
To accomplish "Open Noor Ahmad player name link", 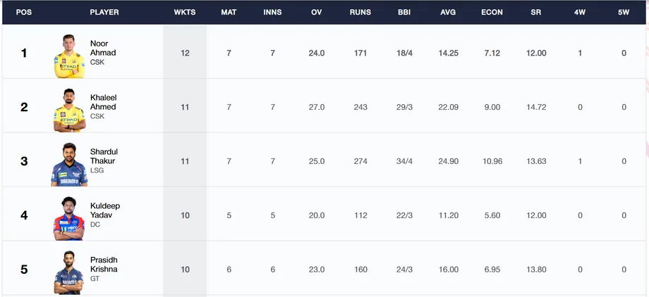I will pos(103,48).
